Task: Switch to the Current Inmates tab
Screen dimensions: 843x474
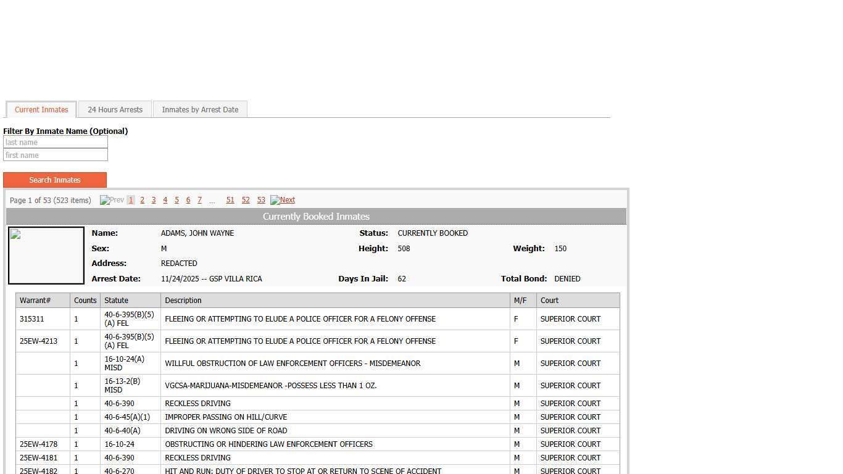Action: (41, 110)
